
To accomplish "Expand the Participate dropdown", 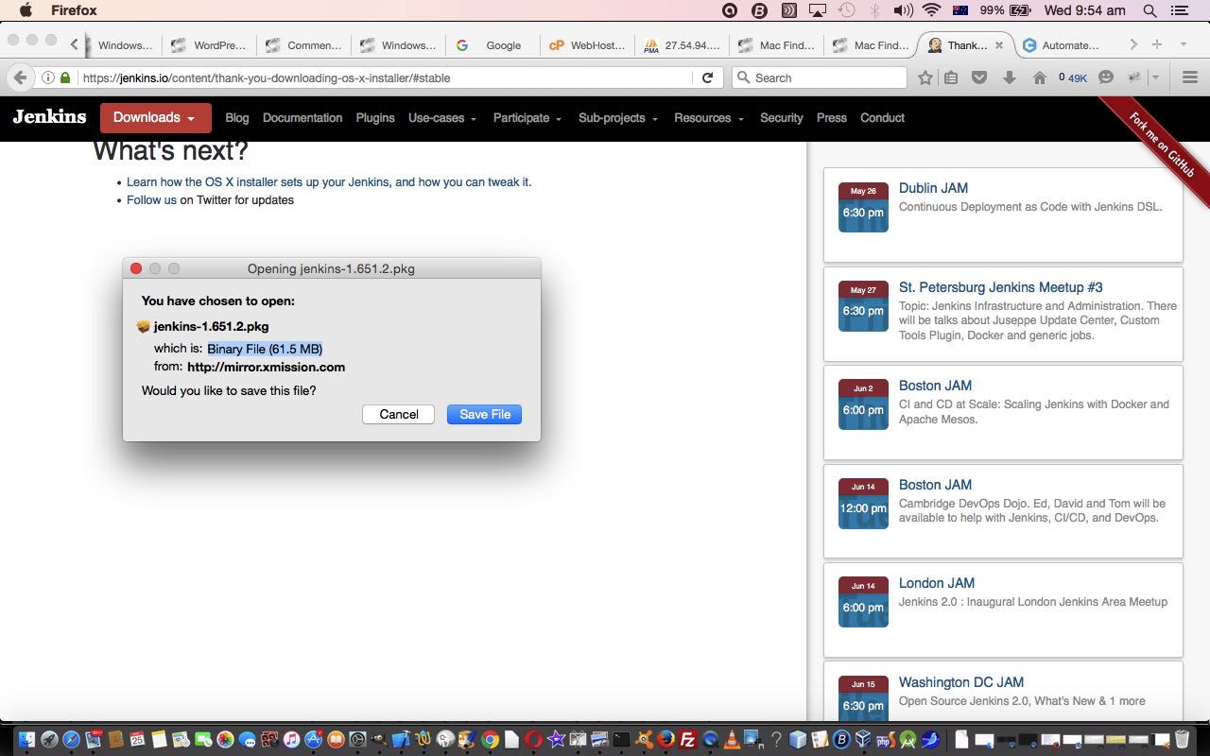I will (527, 118).
